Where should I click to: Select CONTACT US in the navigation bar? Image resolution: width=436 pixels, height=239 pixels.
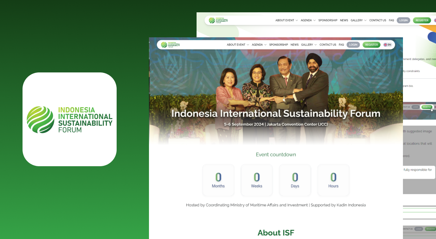(x=328, y=45)
